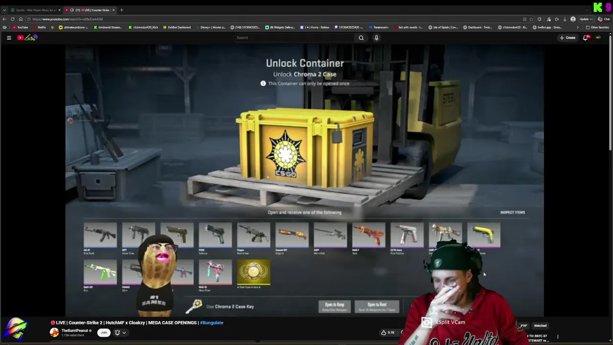Open the Other favorites folder
Image resolution: width=613 pixels, height=345 pixels.
click(597, 27)
